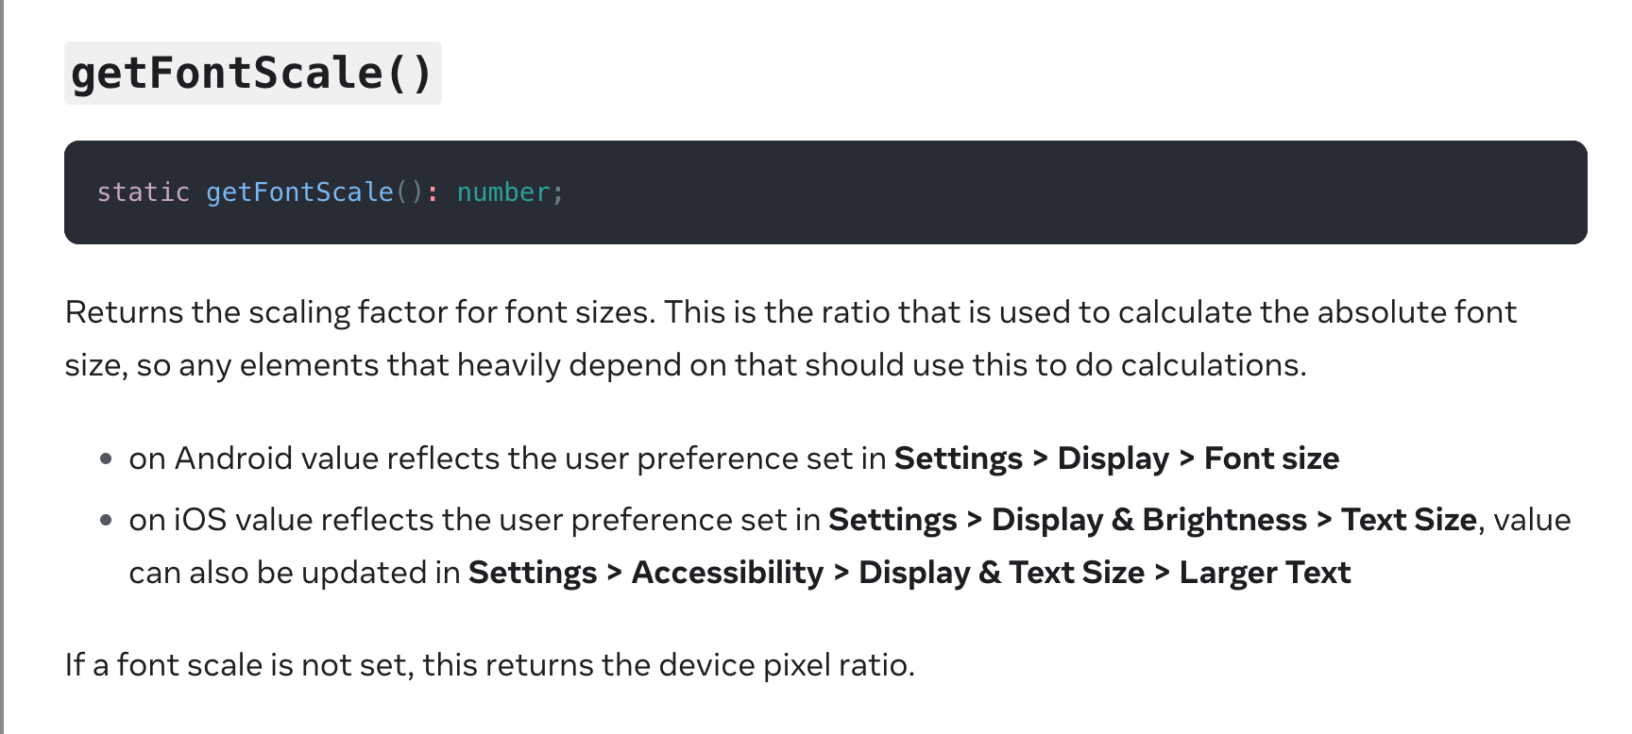1632x734 pixels.
Task: Click the 'static' keyword in code block
Action: [144, 192]
